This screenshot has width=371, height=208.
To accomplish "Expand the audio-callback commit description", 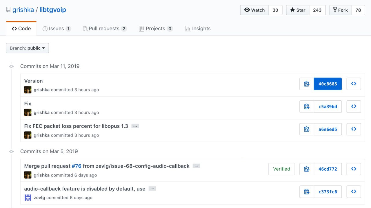I will click(x=152, y=189).
